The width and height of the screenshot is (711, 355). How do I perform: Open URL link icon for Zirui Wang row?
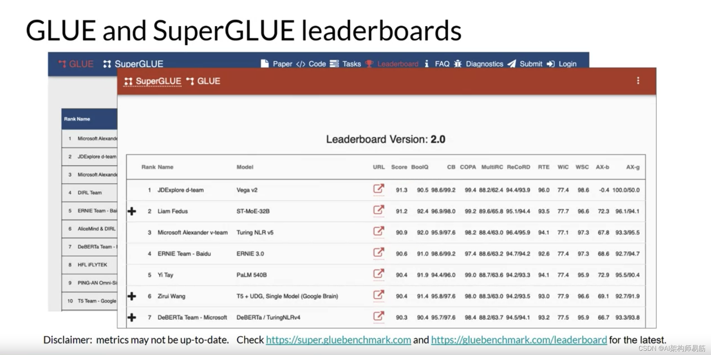coord(379,295)
